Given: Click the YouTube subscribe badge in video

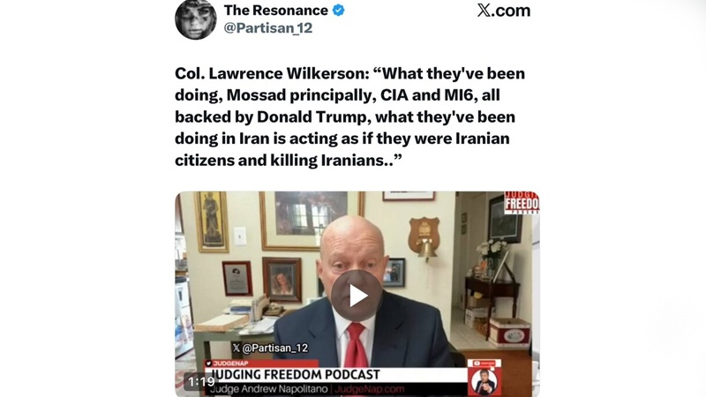Looking at the screenshot, I should pos(484,363).
